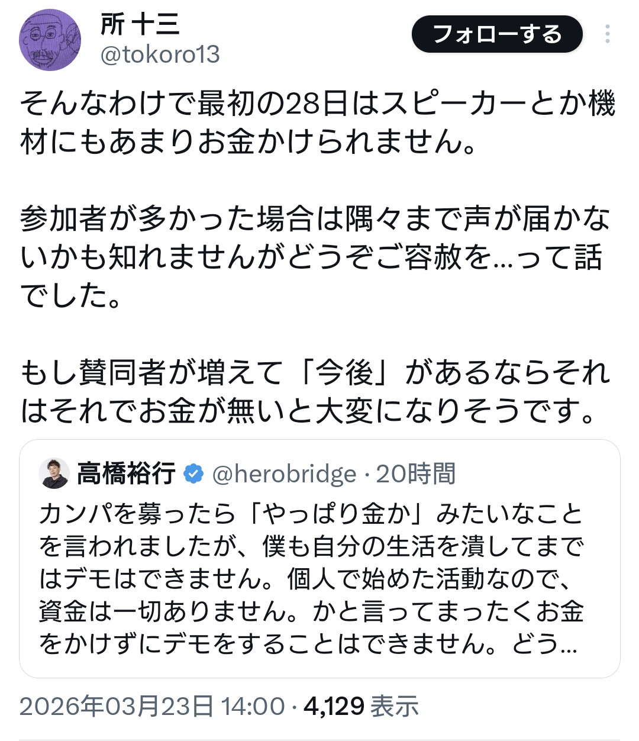The image size is (639, 741).
Task: Click the post date 2026年03月23日 14:00
Action: (152, 706)
